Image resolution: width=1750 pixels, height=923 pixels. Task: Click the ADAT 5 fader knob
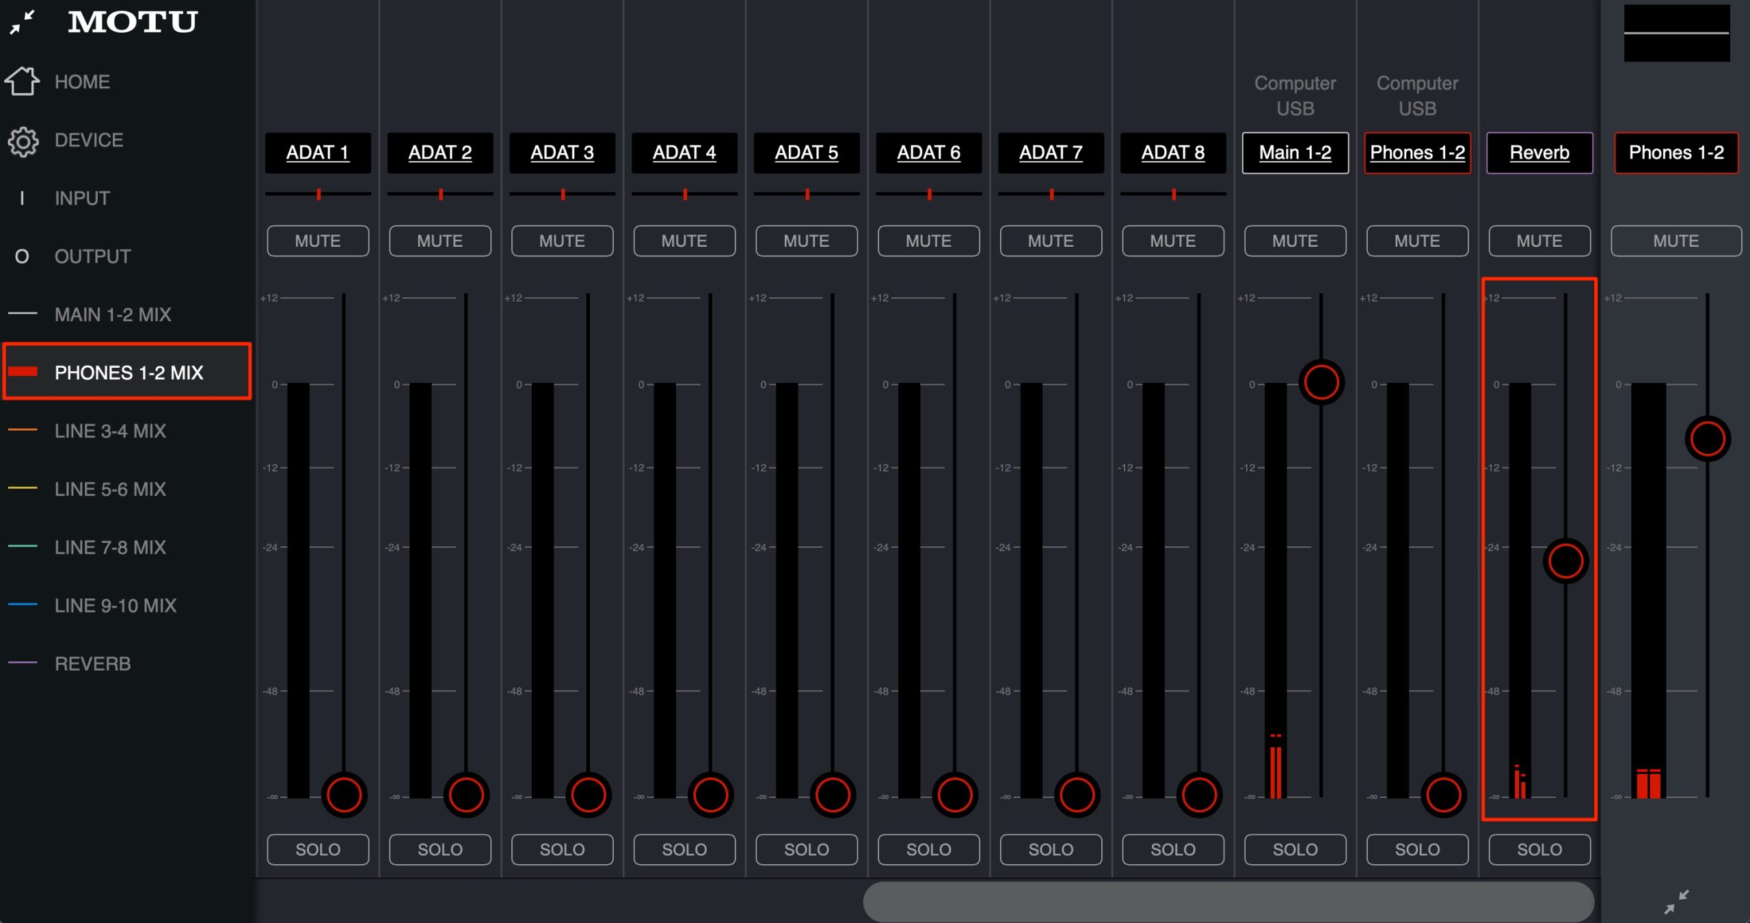tap(833, 795)
